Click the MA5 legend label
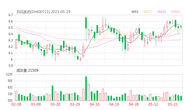Screen dimensions: 185x110 (135, 12)
